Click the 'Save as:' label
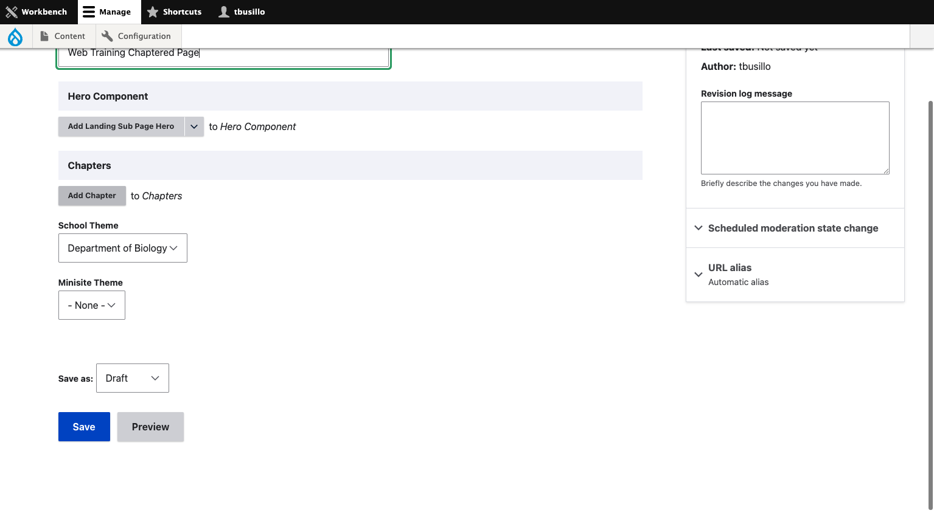934x513 pixels. coord(75,379)
